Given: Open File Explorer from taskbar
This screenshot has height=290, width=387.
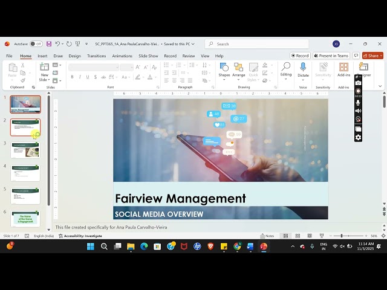Looking at the screenshot, I should pyautogui.click(x=131, y=246).
